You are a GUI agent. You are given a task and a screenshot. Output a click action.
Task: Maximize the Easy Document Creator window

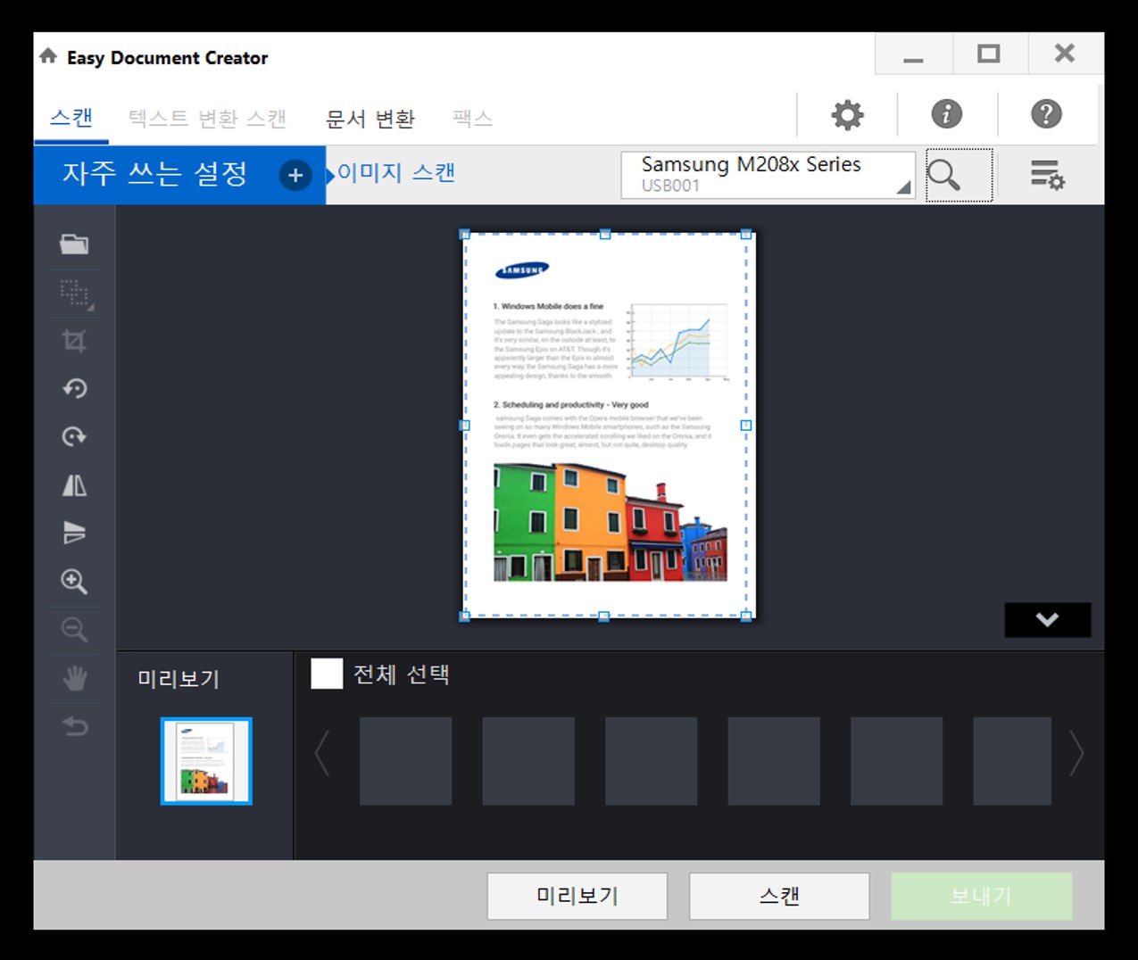tap(989, 55)
